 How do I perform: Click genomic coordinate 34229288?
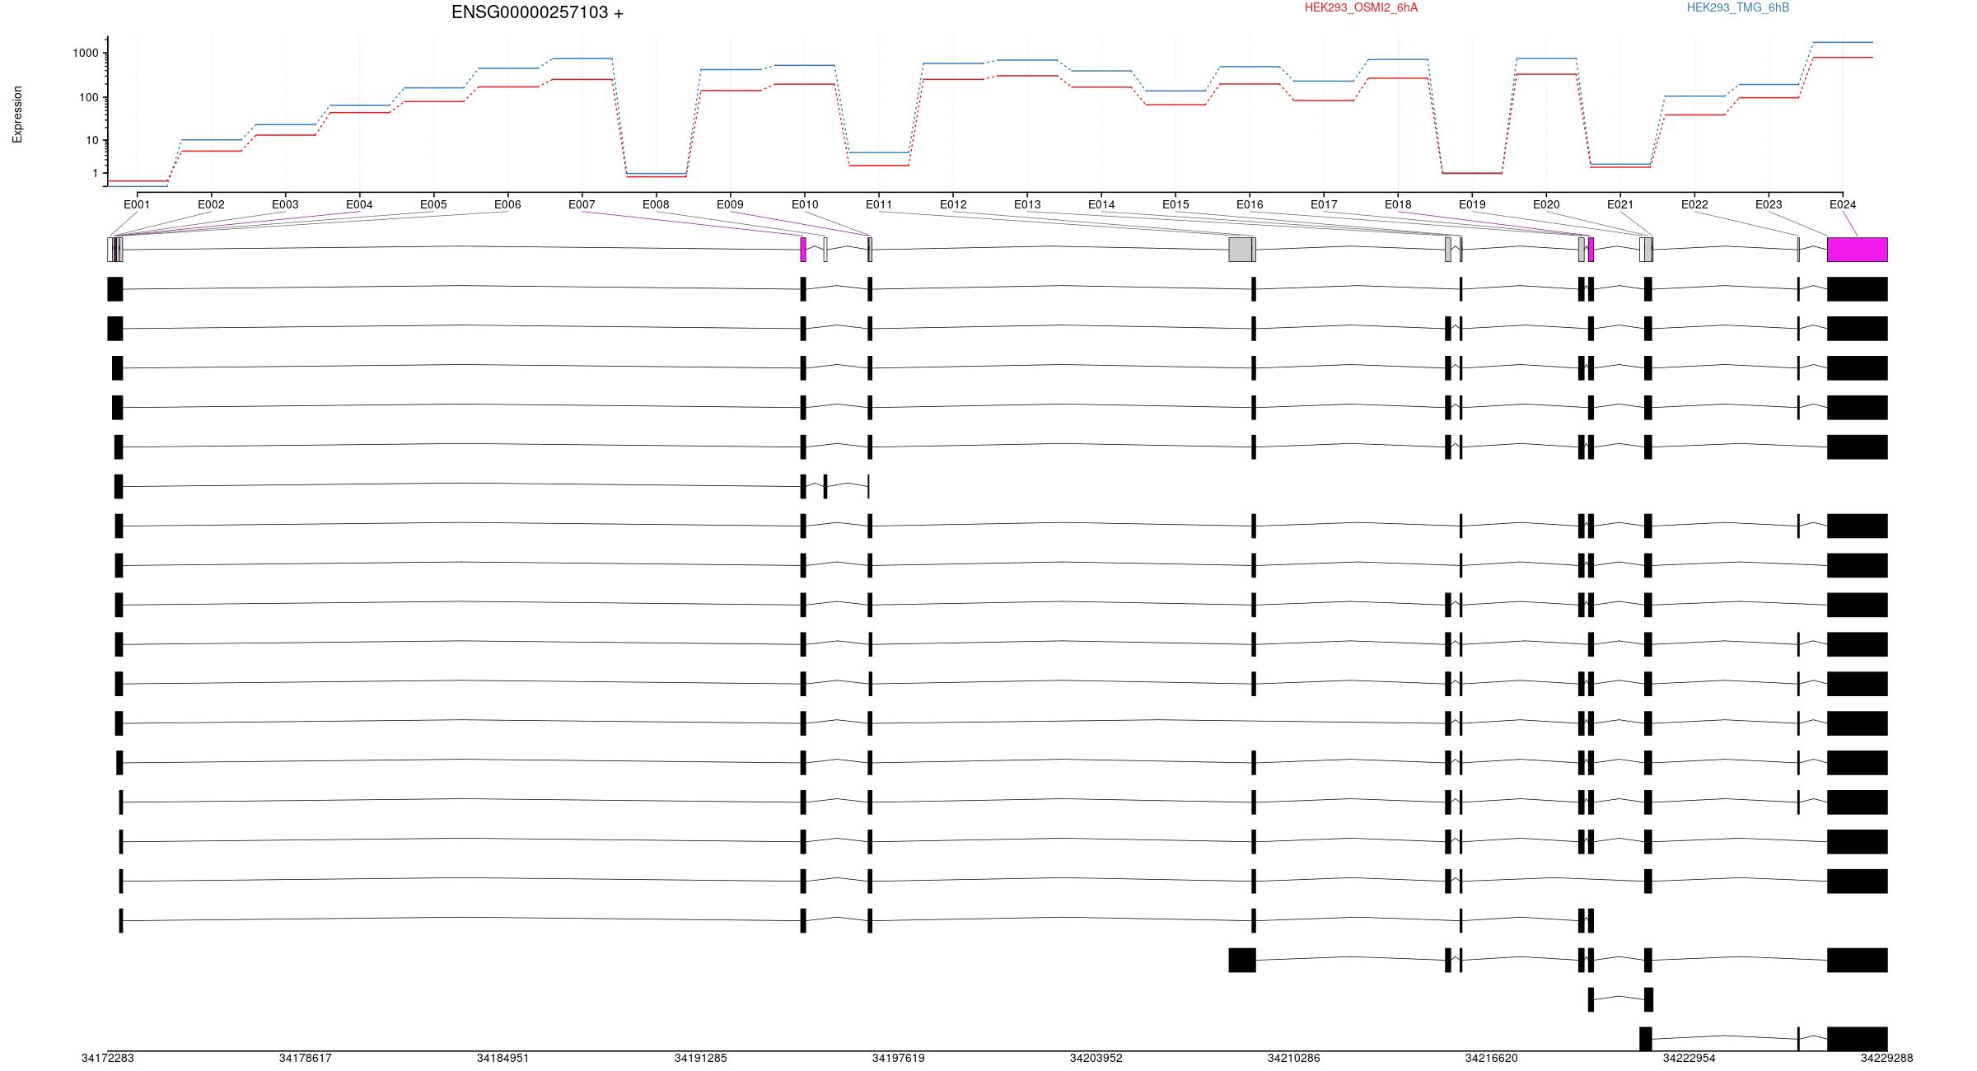coord(1886,1058)
